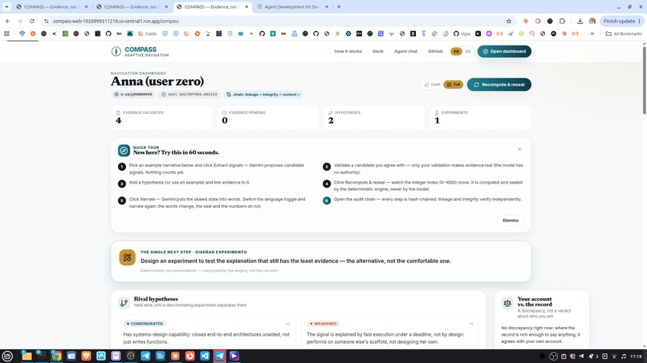Click the network icon in system tray
Screen dimensions: 647x363
[x=614, y=357]
